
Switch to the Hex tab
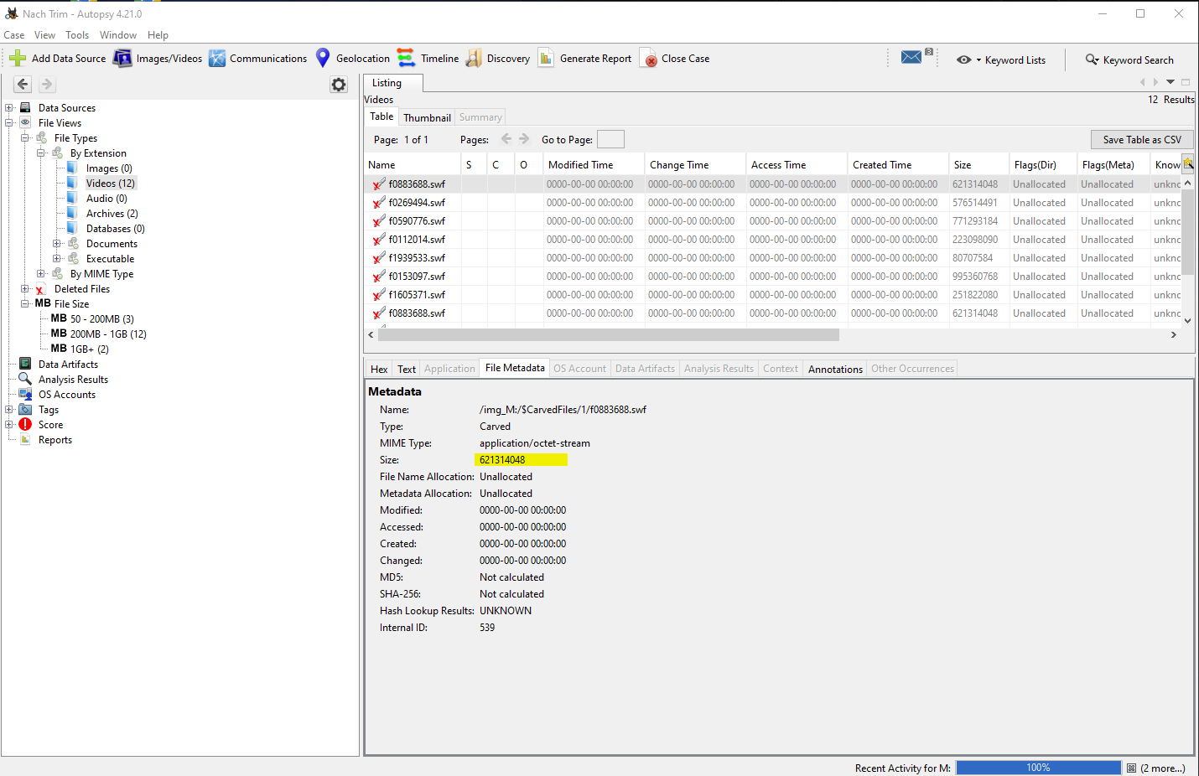pos(379,369)
